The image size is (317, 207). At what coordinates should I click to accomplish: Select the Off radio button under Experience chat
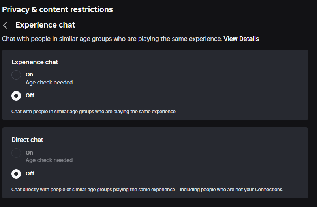[x=16, y=96]
